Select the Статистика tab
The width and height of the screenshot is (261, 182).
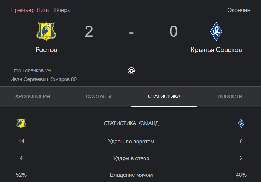164,96
